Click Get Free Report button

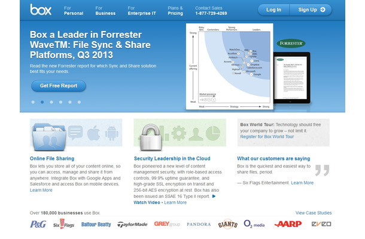59,85
